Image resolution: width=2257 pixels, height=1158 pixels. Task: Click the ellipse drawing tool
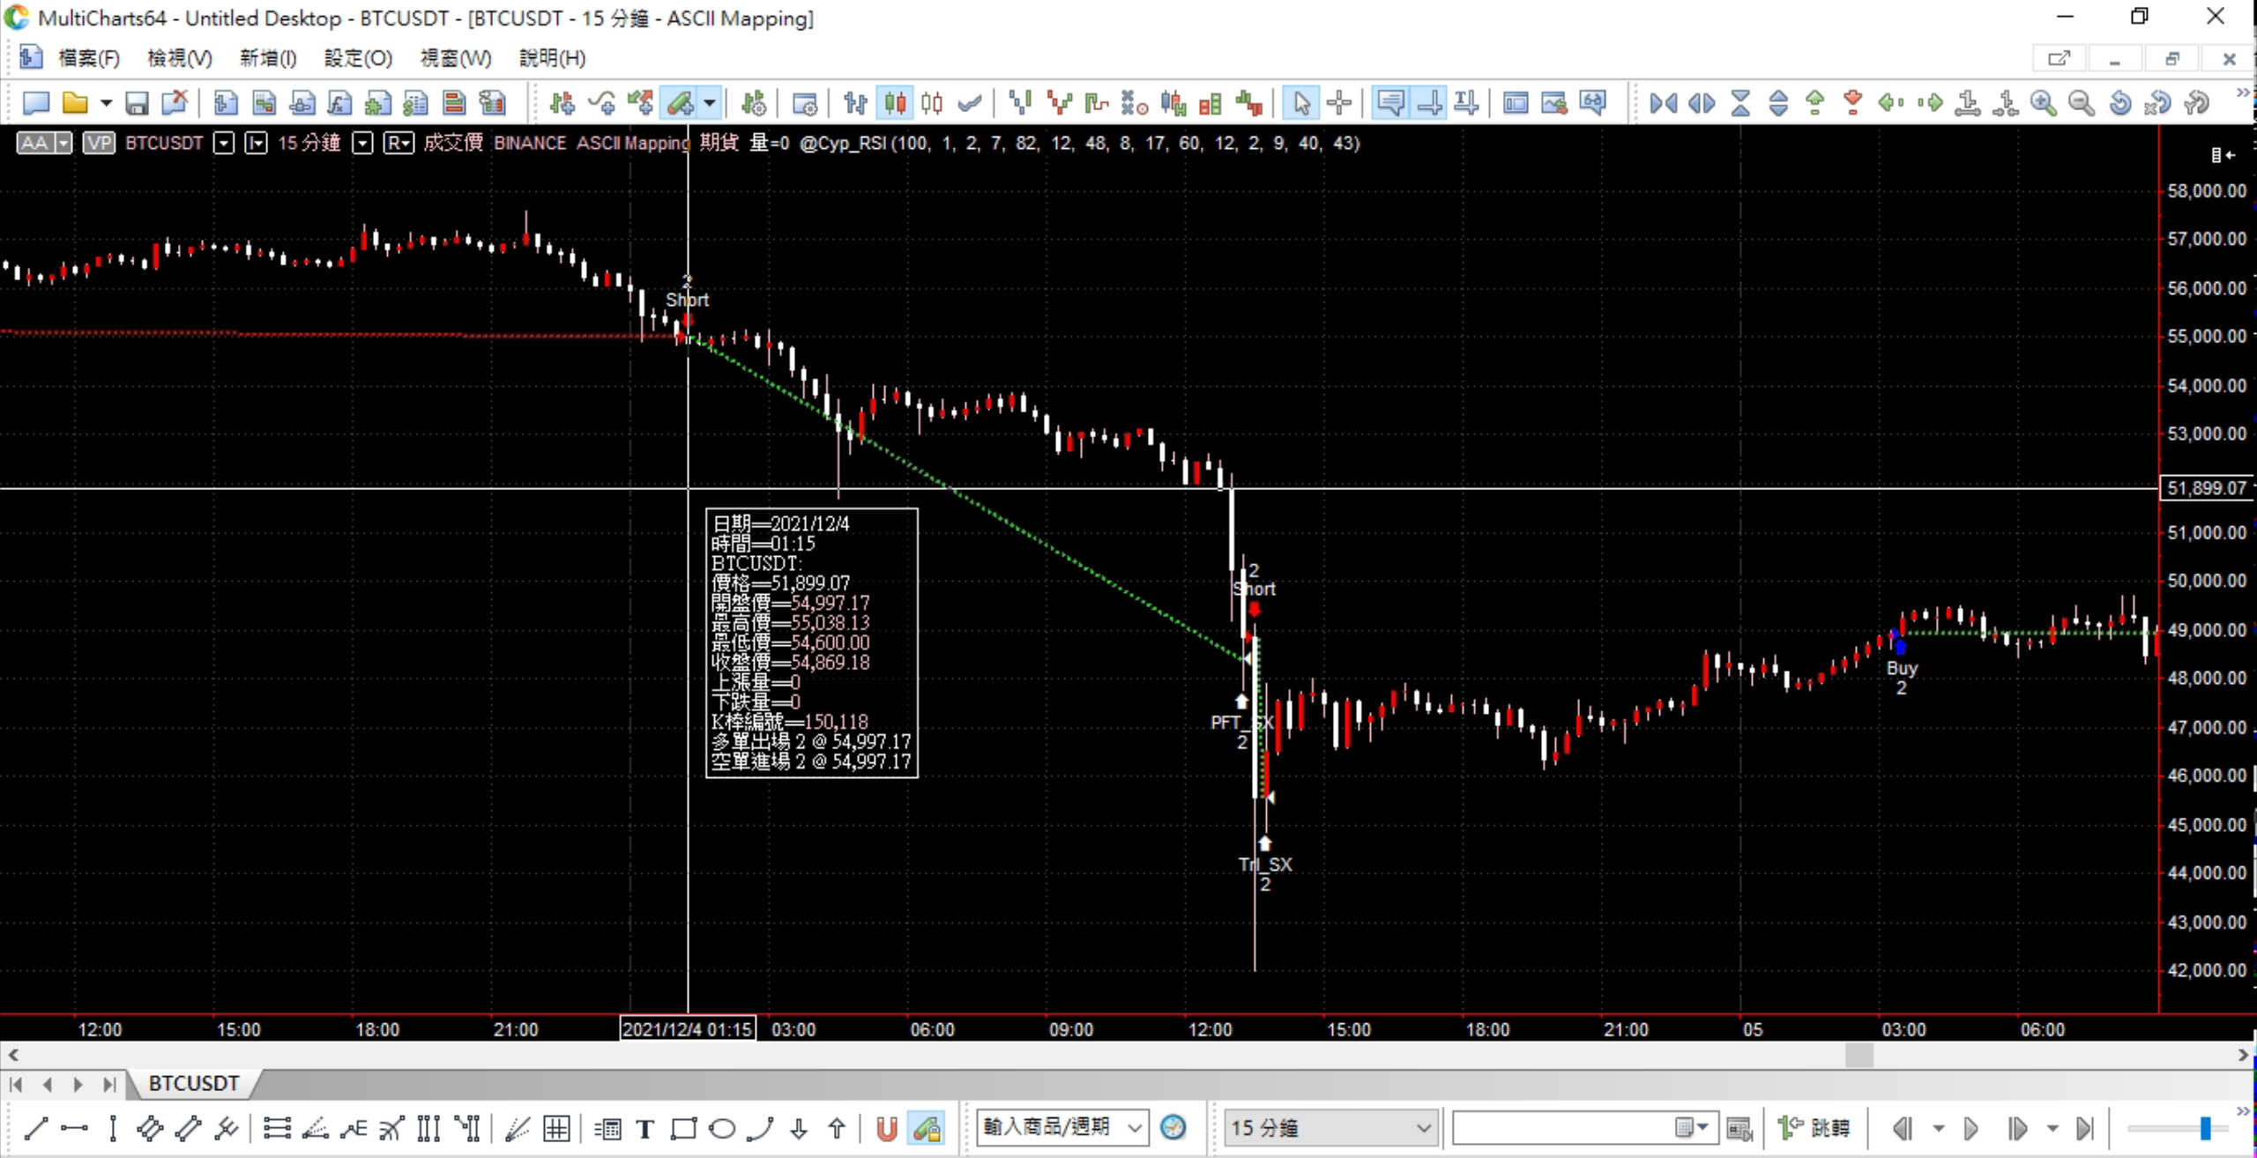click(722, 1128)
